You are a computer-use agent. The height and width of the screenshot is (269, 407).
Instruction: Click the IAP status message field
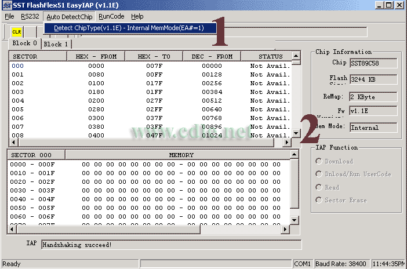point(170,245)
